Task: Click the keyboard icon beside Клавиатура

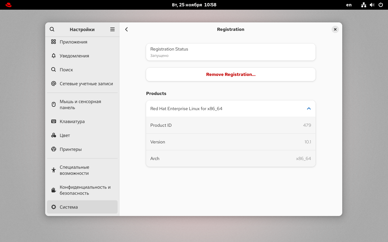Action: [54, 121]
